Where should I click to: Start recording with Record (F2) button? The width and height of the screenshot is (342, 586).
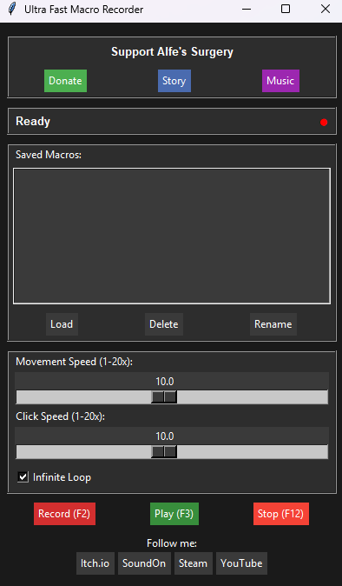(x=64, y=514)
